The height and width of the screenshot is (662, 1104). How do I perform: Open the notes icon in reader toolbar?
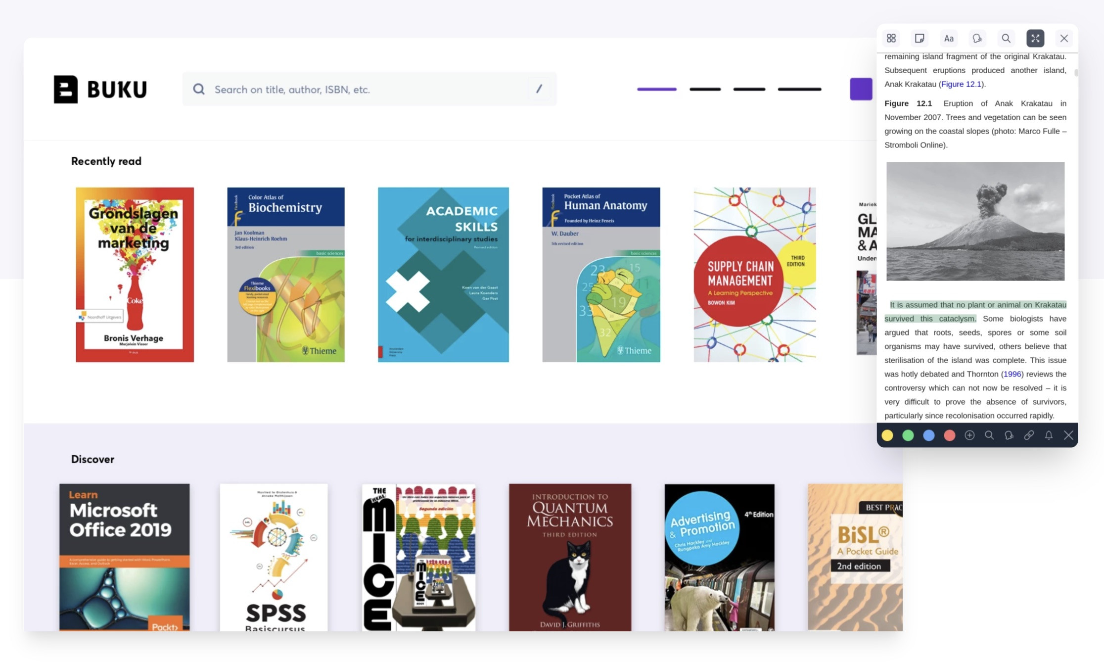(920, 38)
